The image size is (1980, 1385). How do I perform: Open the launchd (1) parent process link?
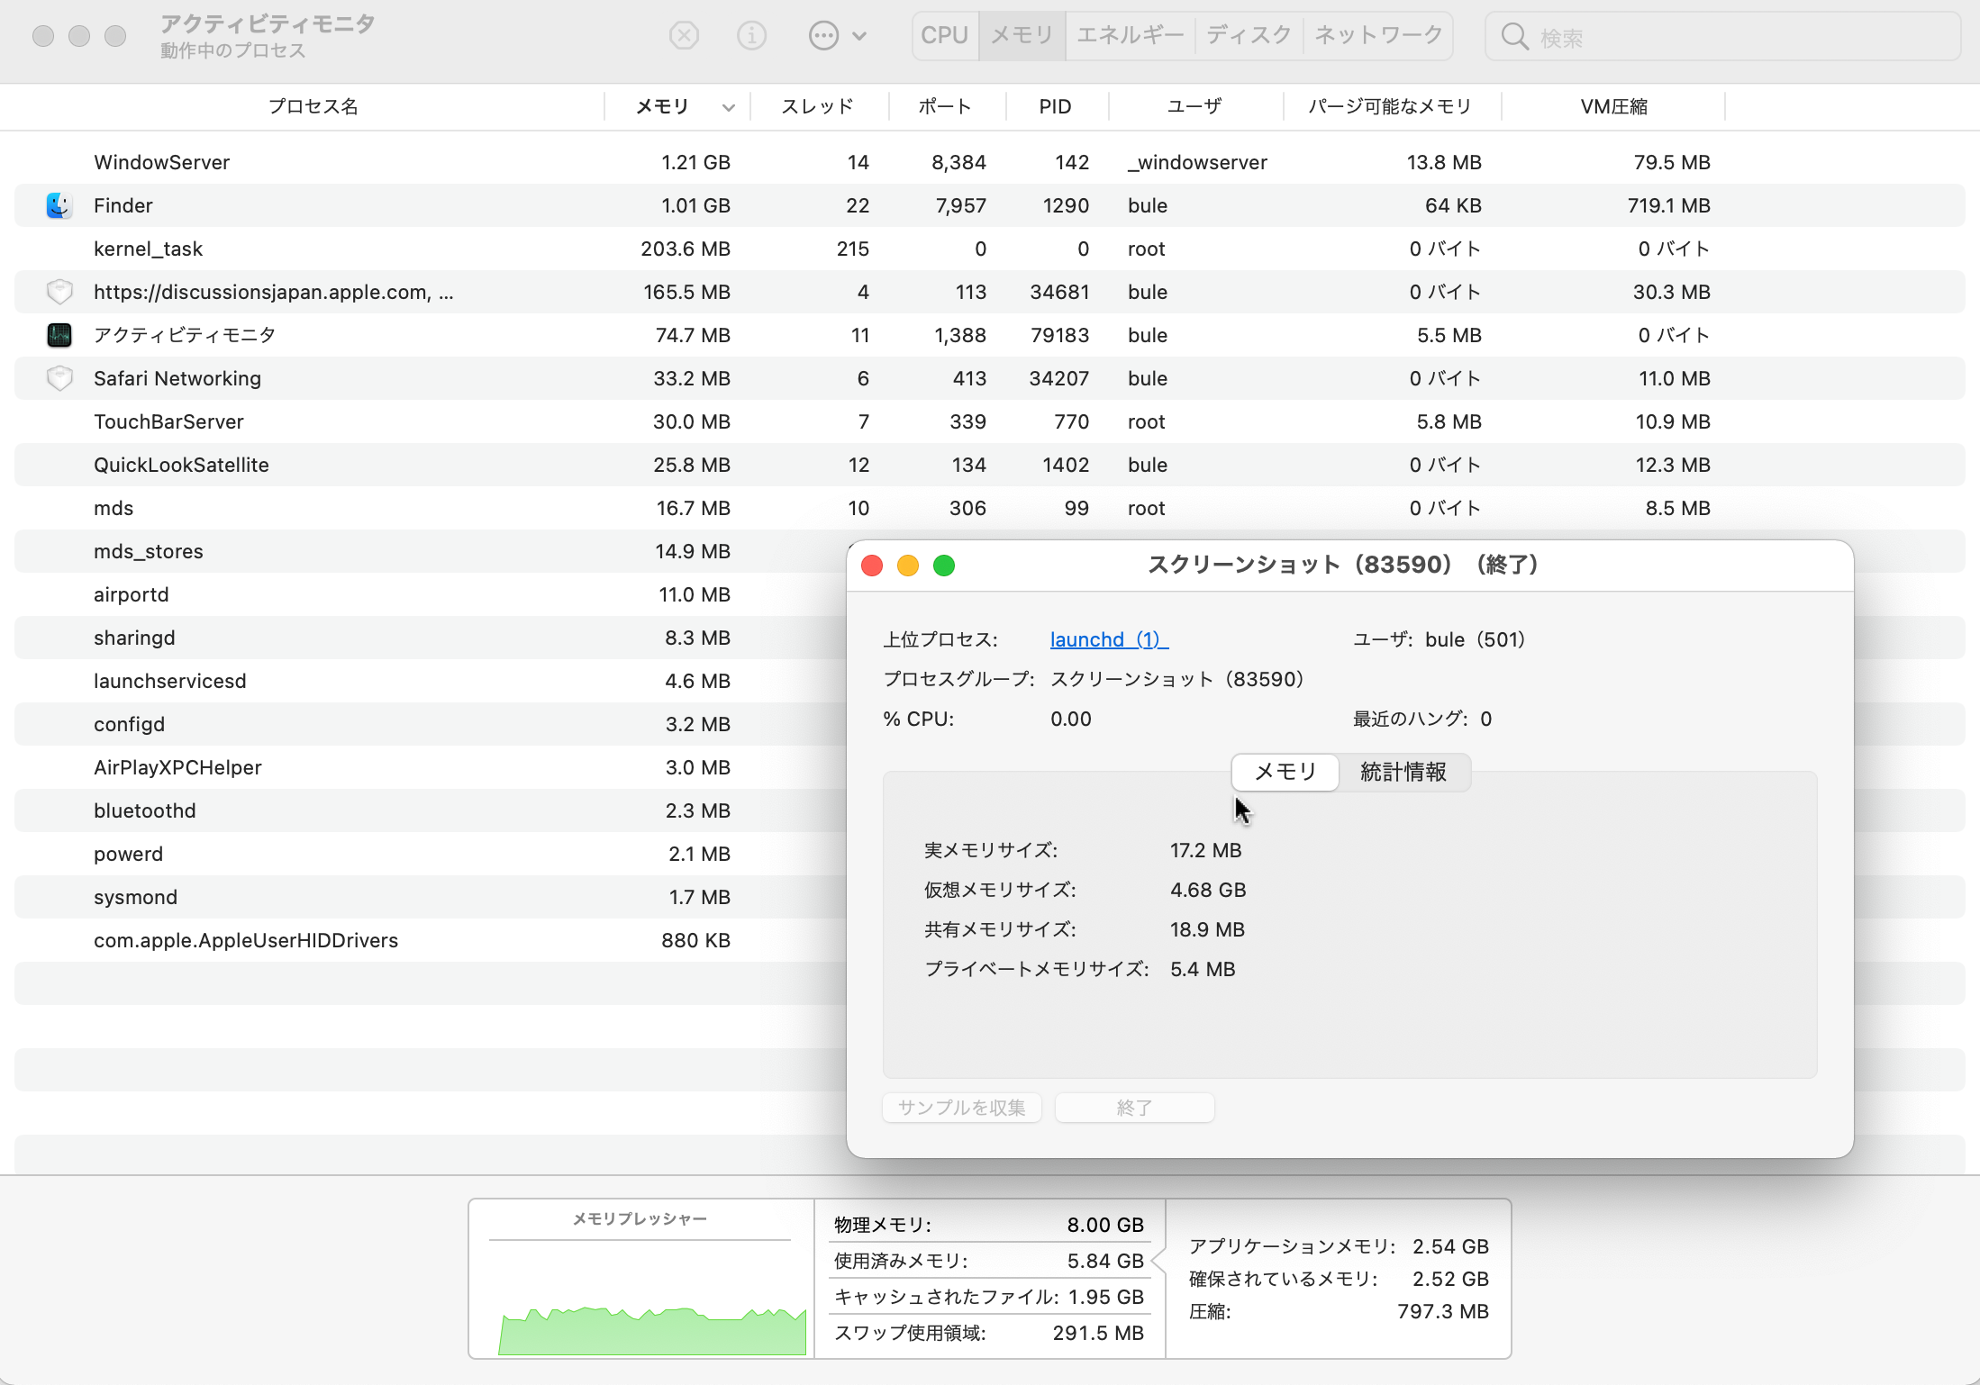click(x=1108, y=639)
